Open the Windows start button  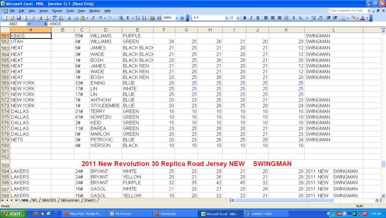13,214
